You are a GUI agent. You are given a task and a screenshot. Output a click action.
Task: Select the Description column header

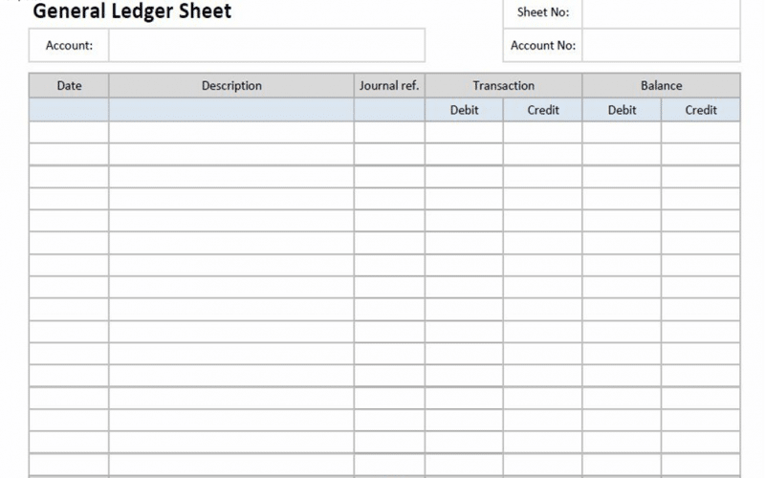click(231, 85)
